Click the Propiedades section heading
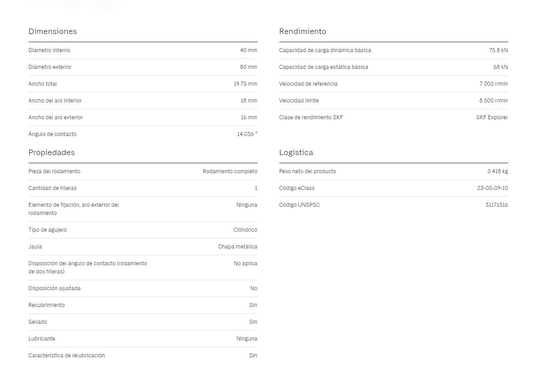The image size is (536, 380). coord(52,152)
